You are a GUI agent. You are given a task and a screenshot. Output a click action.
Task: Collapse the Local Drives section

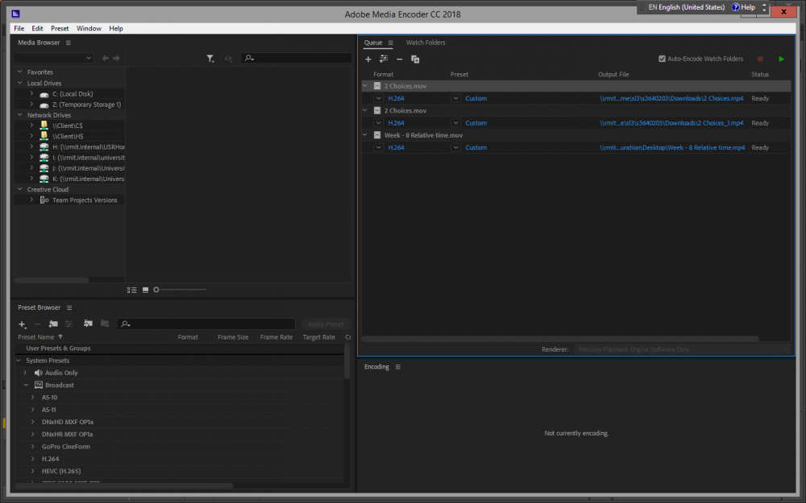coord(20,83)
